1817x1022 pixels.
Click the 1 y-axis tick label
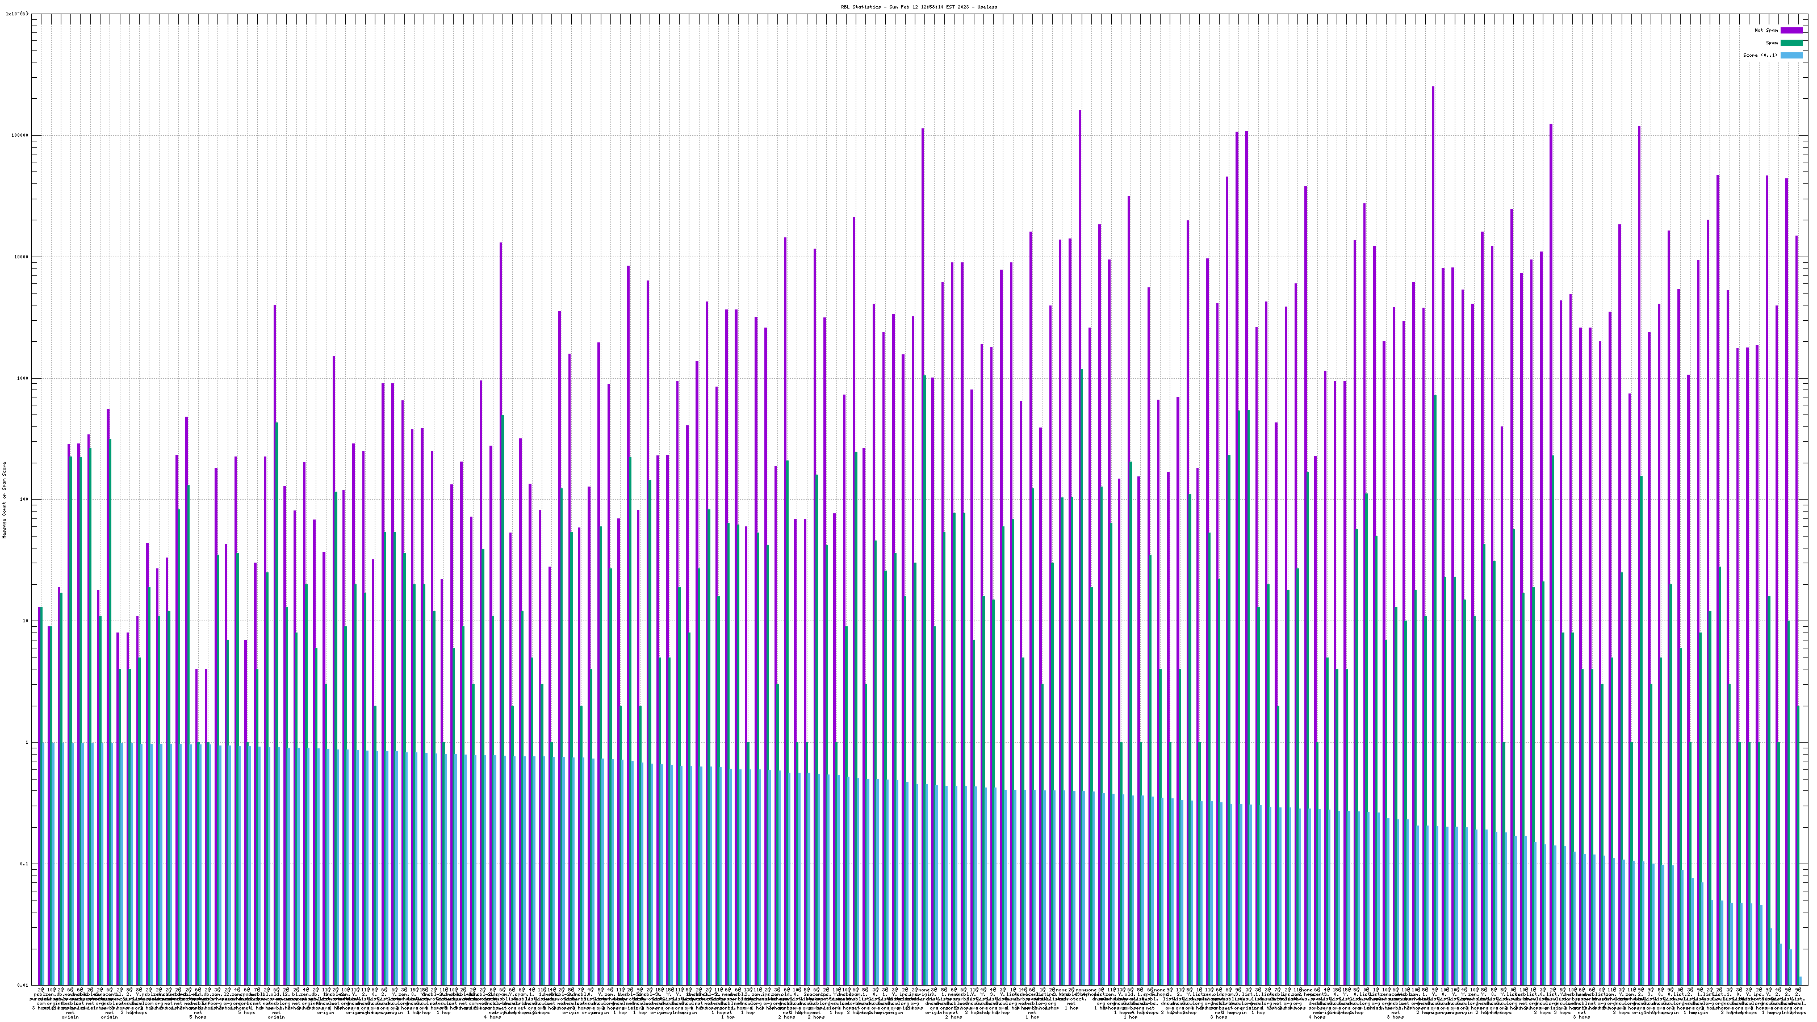(27, 743)
